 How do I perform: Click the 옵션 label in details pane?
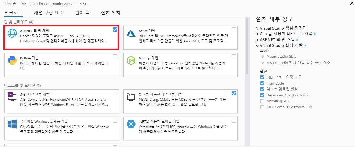pyautogui.click(x=264, y=71)
